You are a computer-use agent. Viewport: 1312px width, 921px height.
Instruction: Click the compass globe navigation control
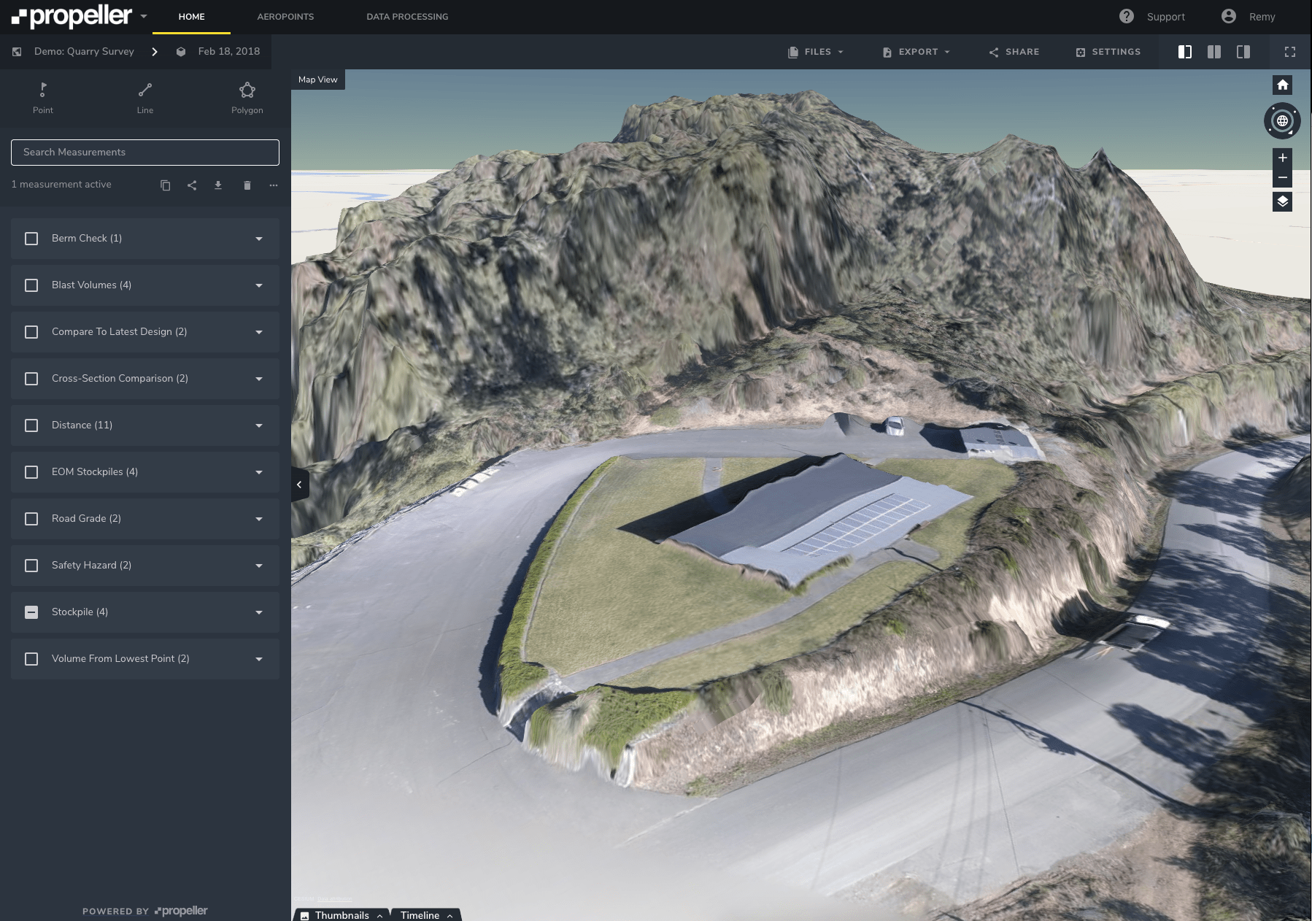point(1282,120)
